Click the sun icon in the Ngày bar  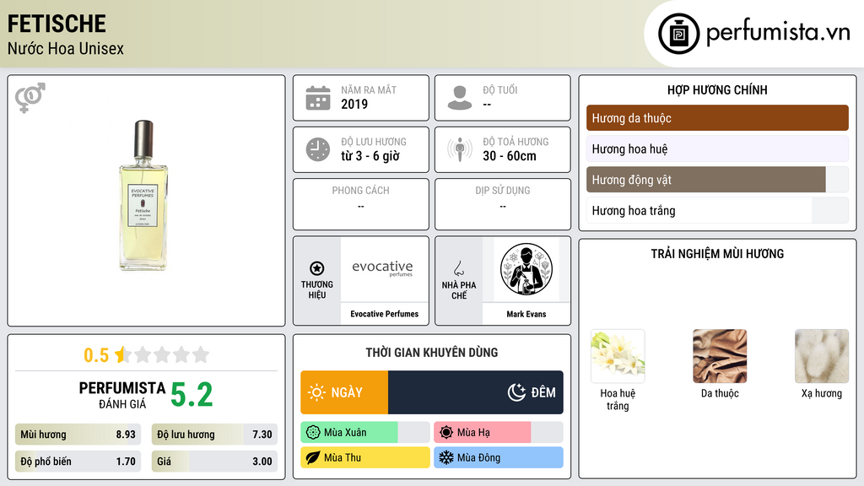317,392
